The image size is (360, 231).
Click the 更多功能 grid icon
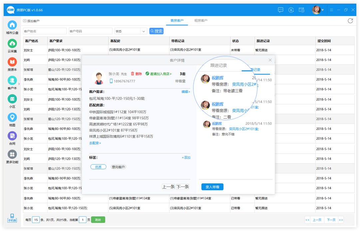click(12, 154)
